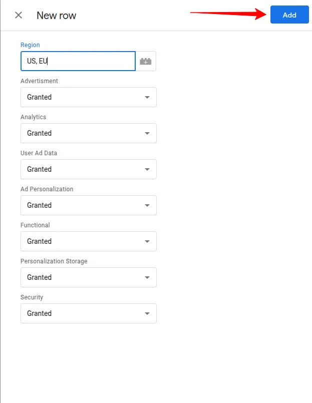This screenshot has width=312, height=403.
Task: Click the Region text input field
Action: 78,61
